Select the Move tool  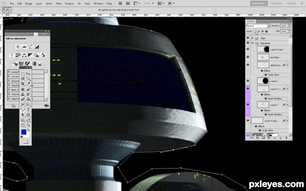28,74
